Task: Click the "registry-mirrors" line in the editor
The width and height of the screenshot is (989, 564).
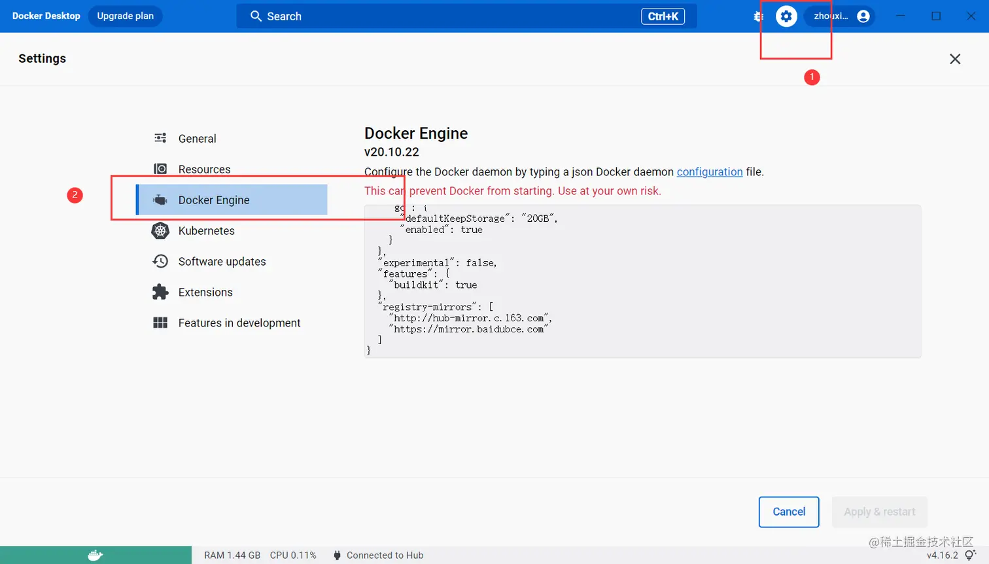Action: (x=435, y=307)
